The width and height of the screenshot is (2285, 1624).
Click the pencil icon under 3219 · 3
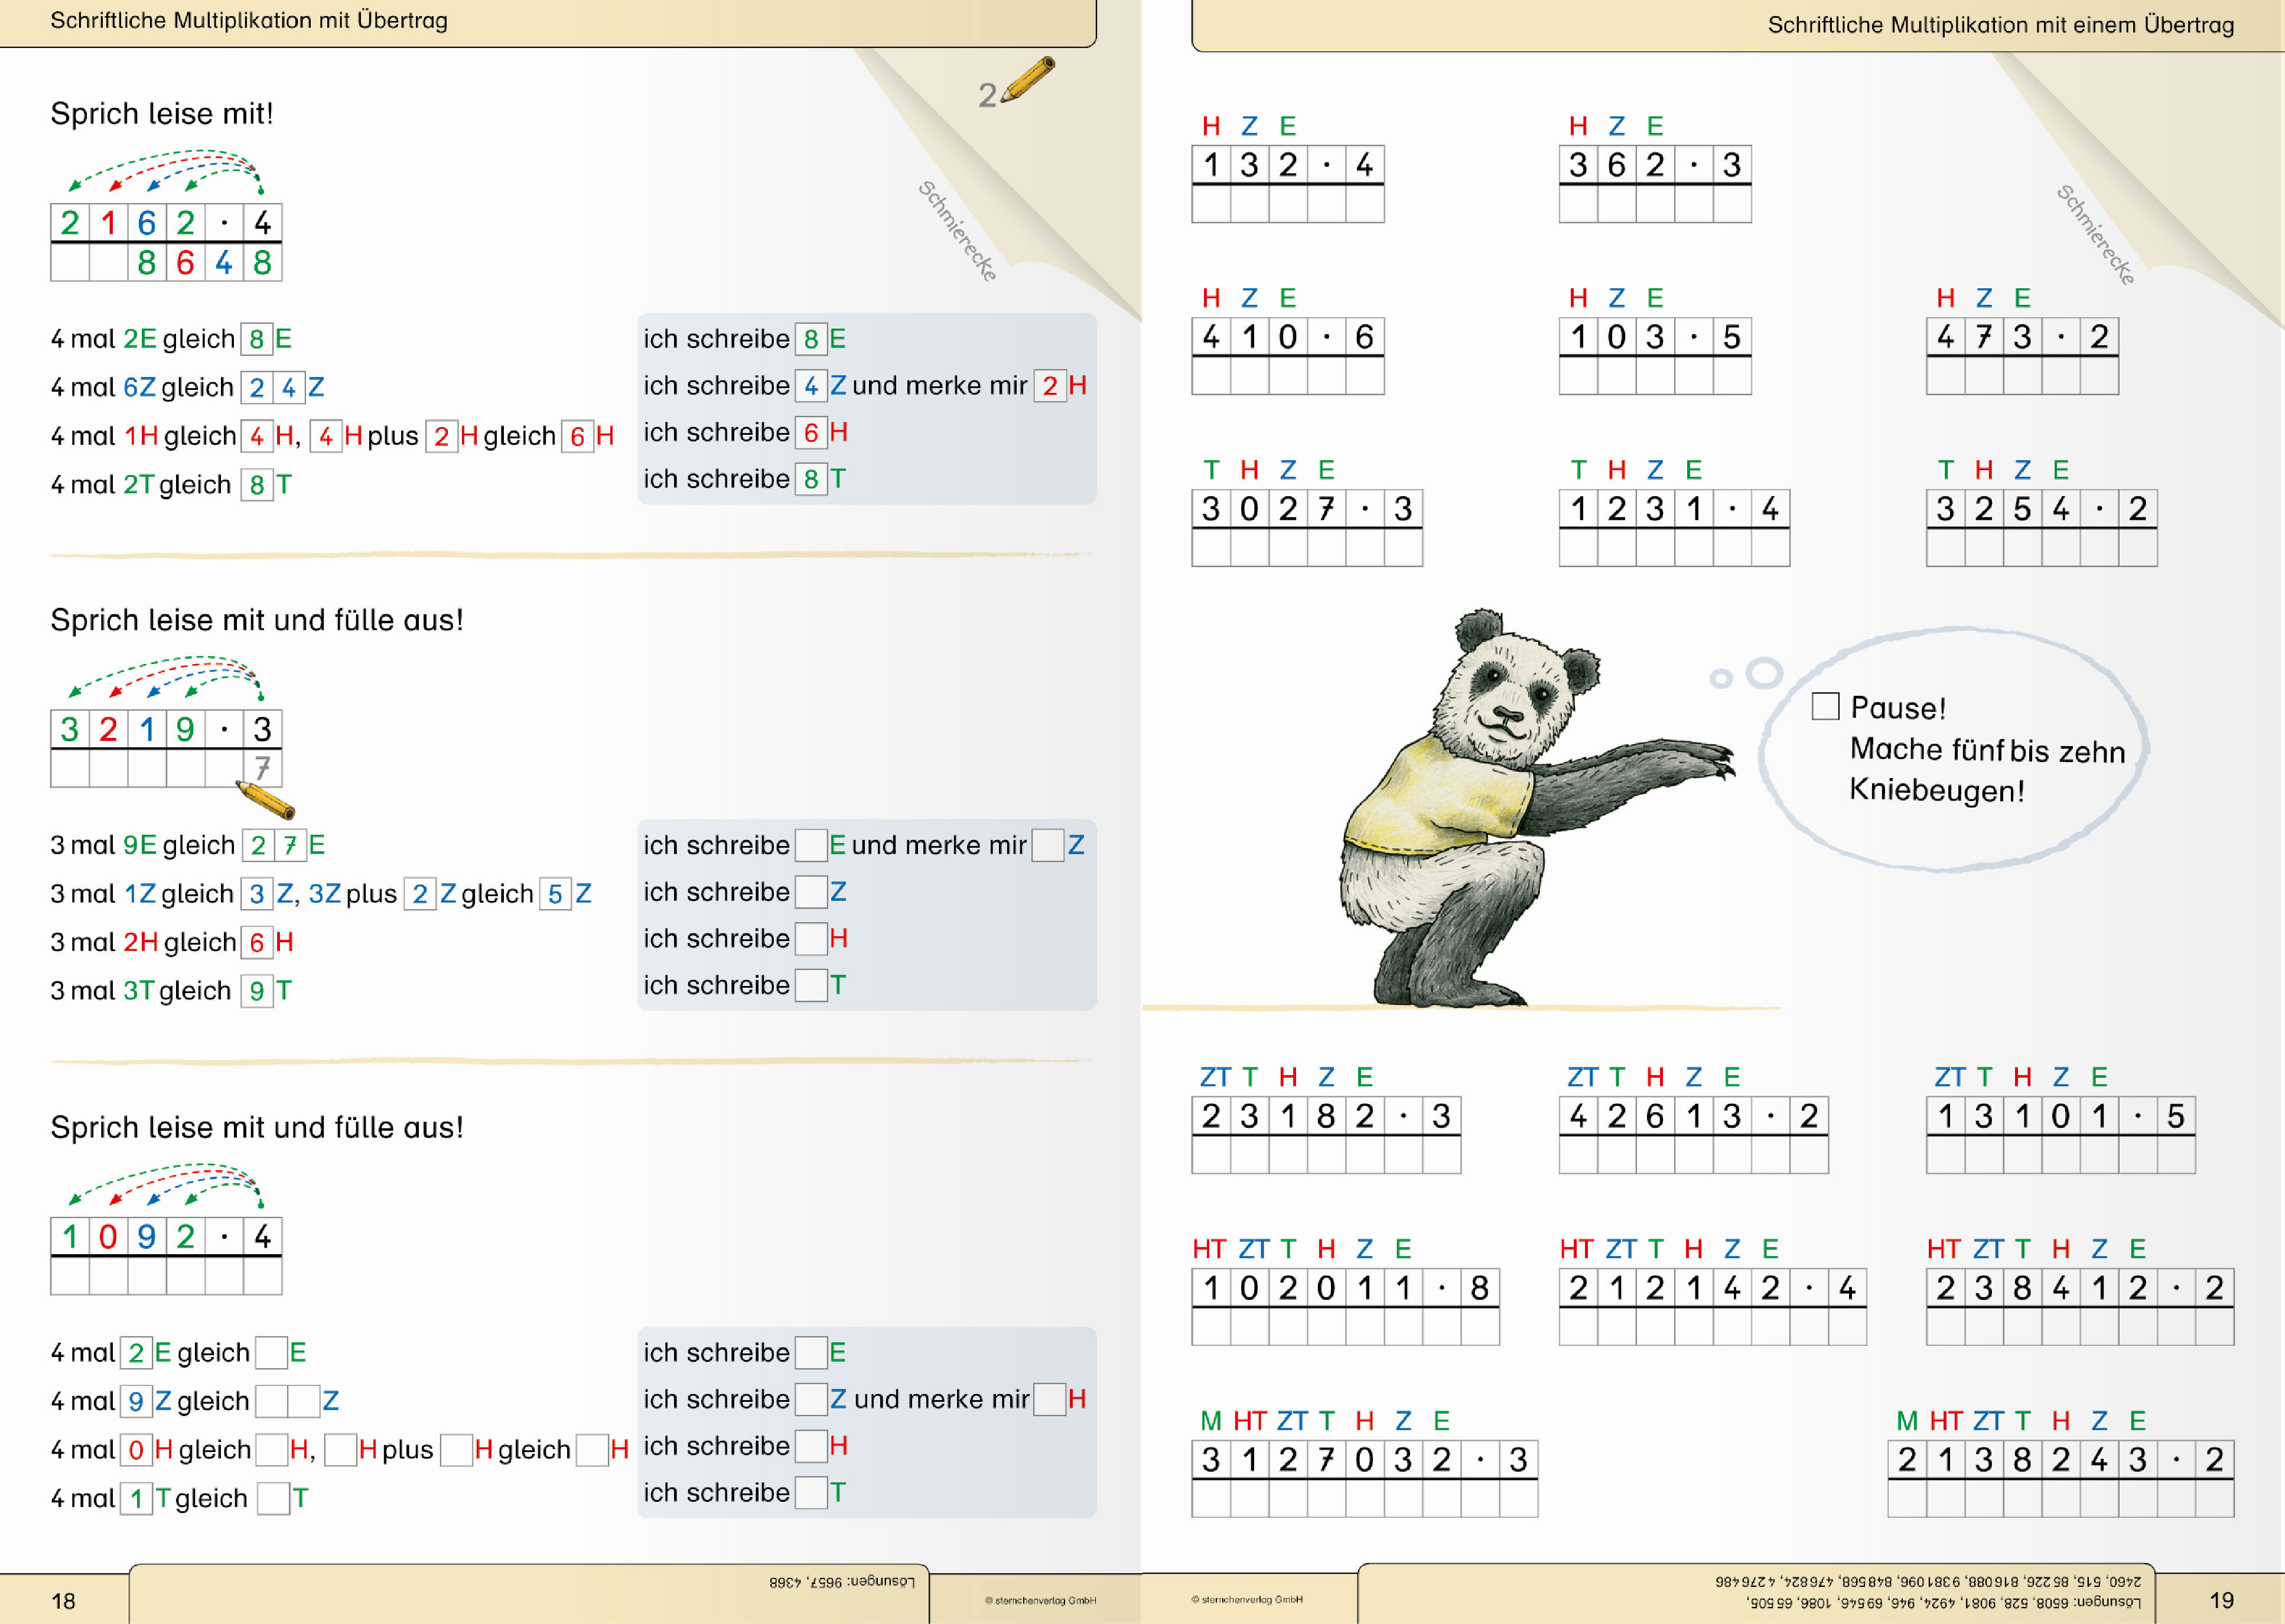[265, 800]
